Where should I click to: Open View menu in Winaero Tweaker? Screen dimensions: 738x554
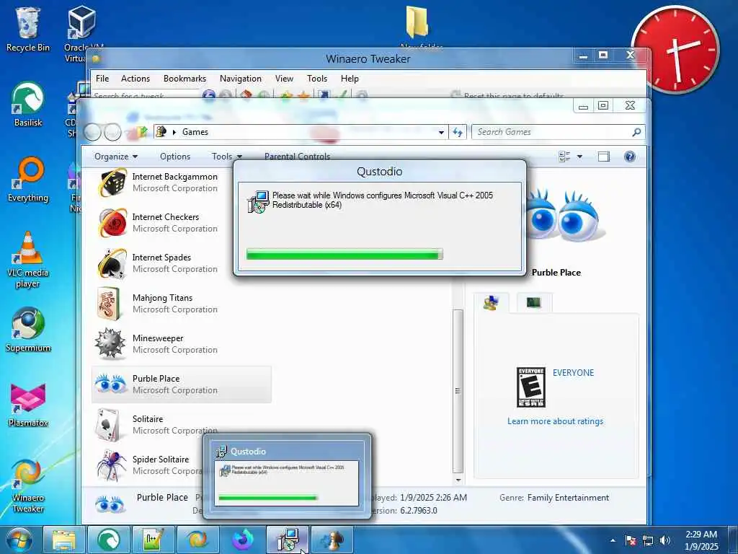284,79
